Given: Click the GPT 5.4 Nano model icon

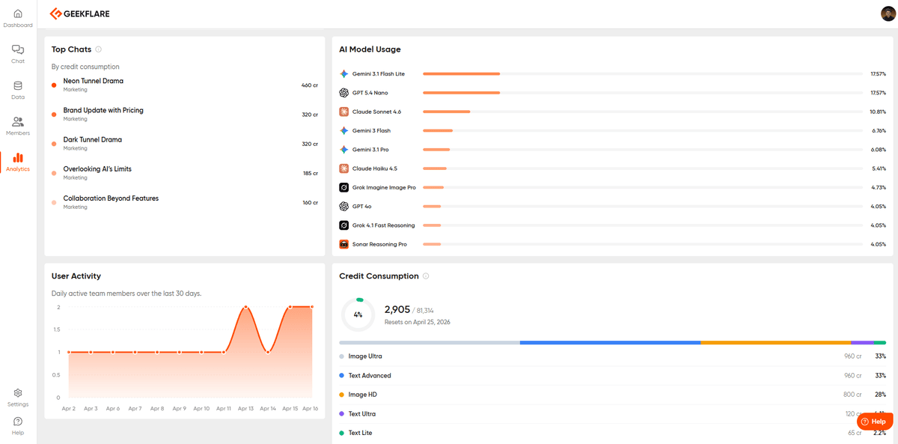Looking at the screenshot, I should tap(343, 92).
